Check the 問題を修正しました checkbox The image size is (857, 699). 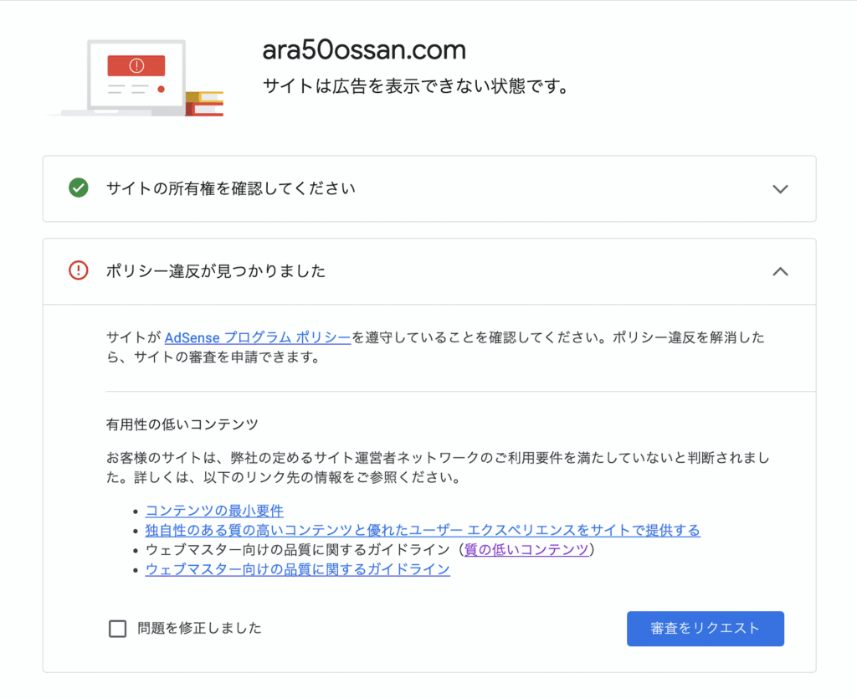[x=117, y=628]
